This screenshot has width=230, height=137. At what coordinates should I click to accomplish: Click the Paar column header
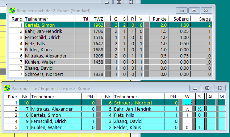13,97
